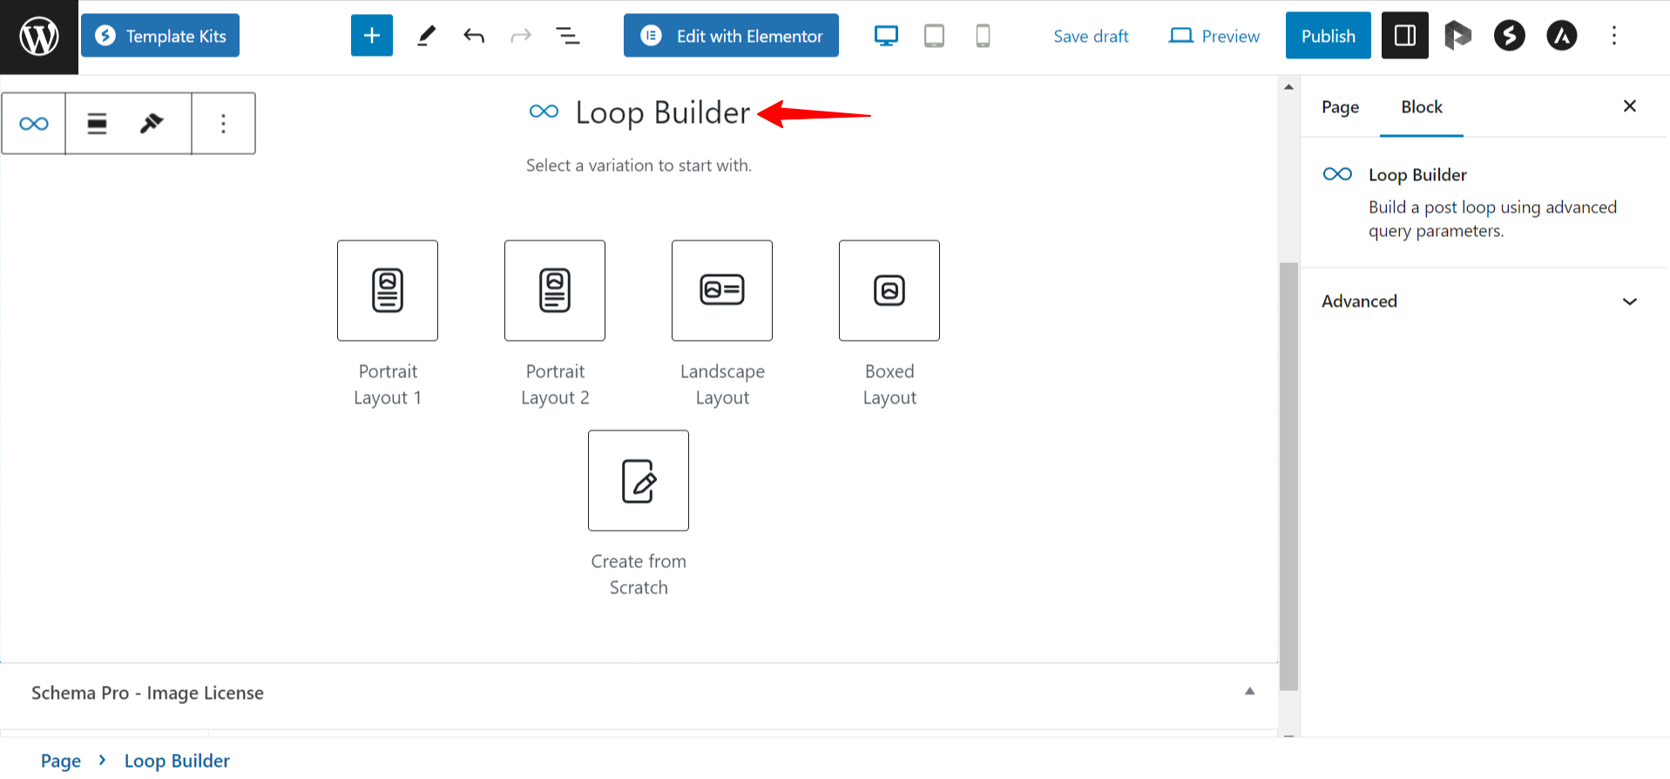The height and width of the screenshot is (779, 1670).
Task: Open the block inserter plus button
Action: pos(372,36)
